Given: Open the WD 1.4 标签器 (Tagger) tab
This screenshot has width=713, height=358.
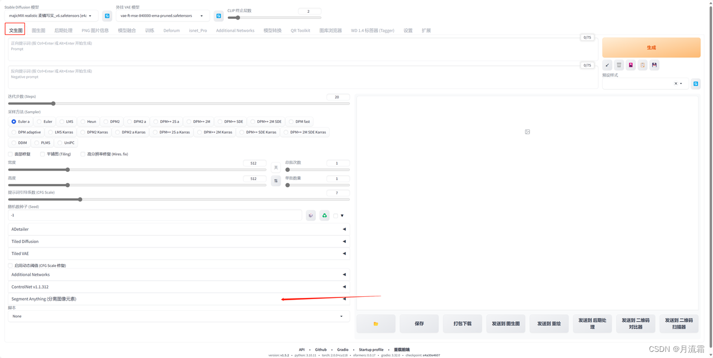Looking at the screenshot, I should (x=373, y=31).
